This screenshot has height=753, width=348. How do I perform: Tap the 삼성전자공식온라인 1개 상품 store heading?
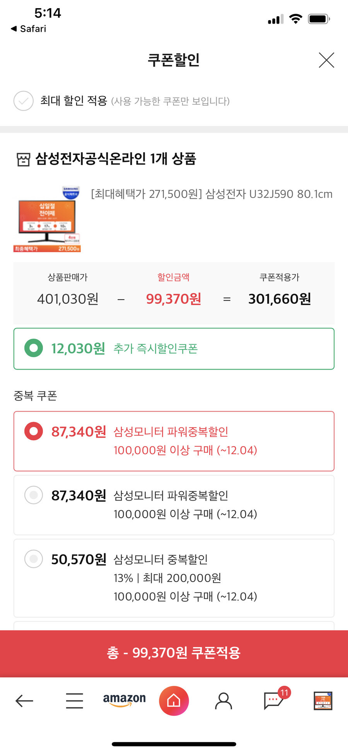point(116,158)
